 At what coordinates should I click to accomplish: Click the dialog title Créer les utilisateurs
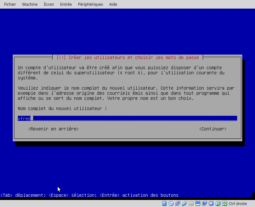(x=128, y=57)
